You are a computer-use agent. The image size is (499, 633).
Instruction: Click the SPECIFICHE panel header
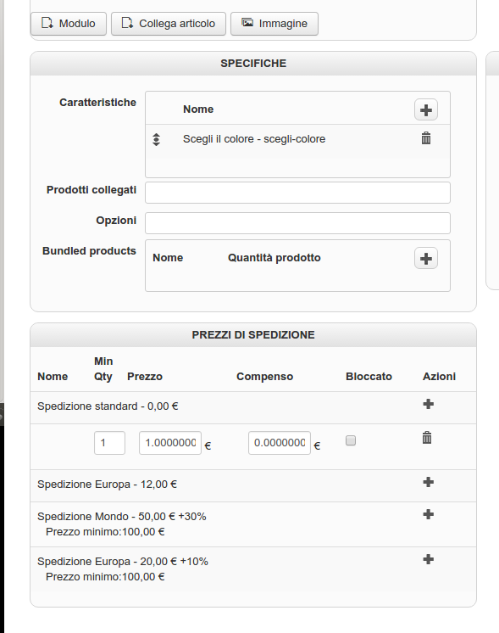coord(253,64)
